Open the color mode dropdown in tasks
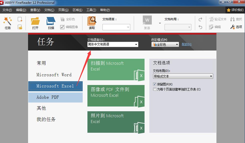This screenshot has width=245, height=143. [177, 44]
